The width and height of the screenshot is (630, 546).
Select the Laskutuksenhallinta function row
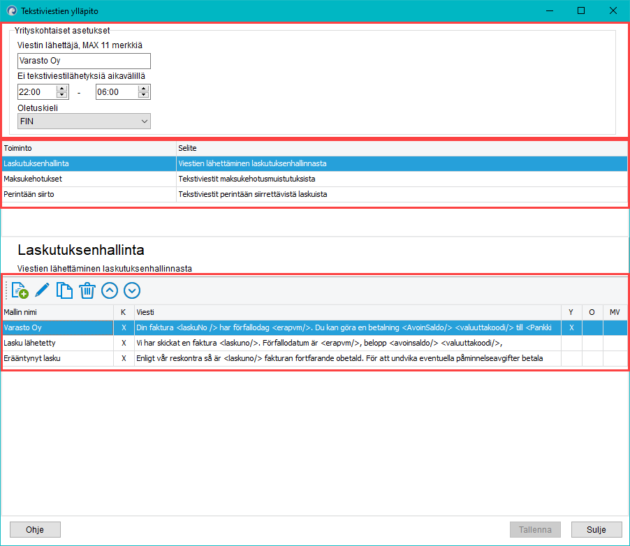coord(314,163)
